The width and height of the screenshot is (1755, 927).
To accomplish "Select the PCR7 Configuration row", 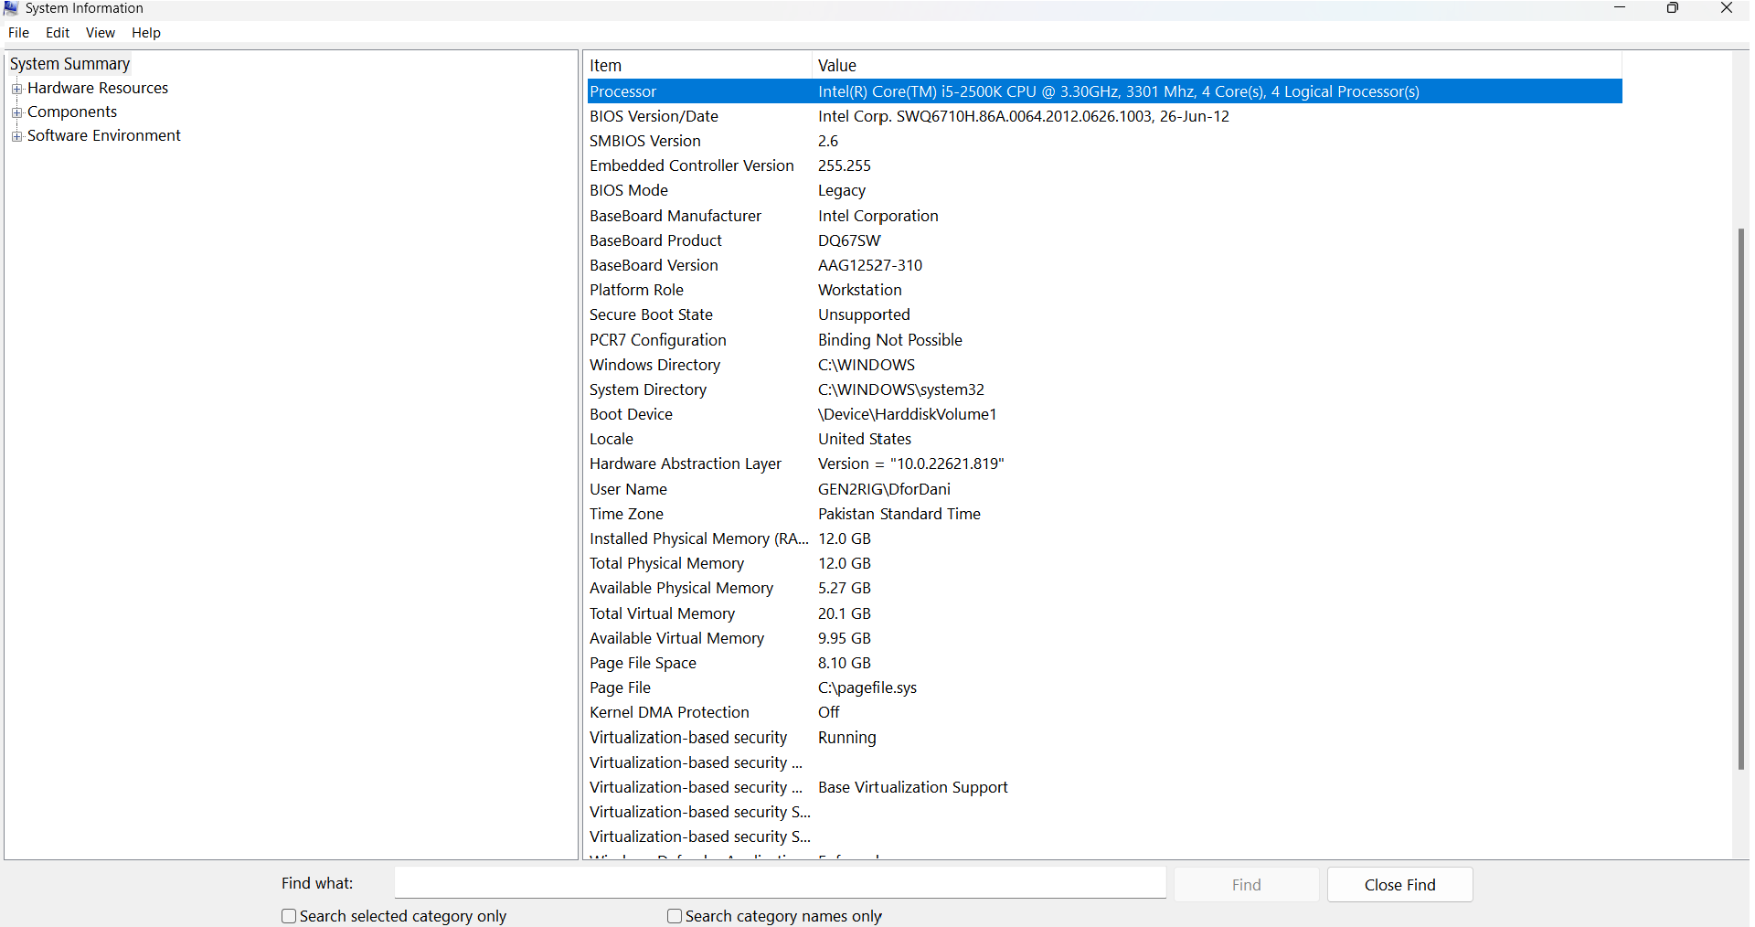I will point(1104,340).
